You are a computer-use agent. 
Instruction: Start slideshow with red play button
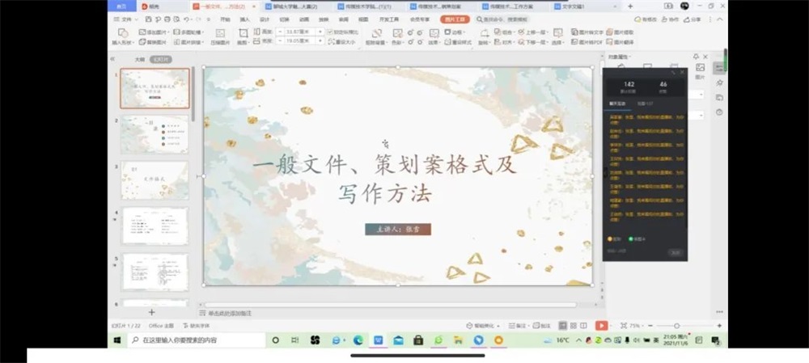tap(601, 325)
